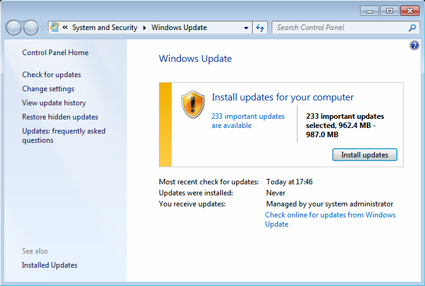Screen dimensions: 425x286
Task: Click Most recent check for updates label
Action: [x=209, y=182]
